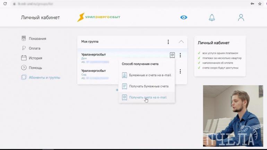Open three-dot menu for Сад account

tap(180, 71)
